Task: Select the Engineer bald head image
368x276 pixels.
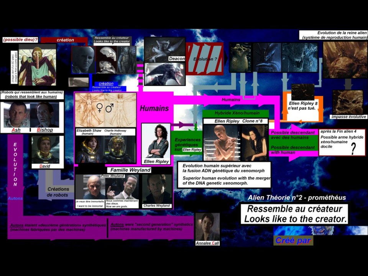Action: point(84,60)
